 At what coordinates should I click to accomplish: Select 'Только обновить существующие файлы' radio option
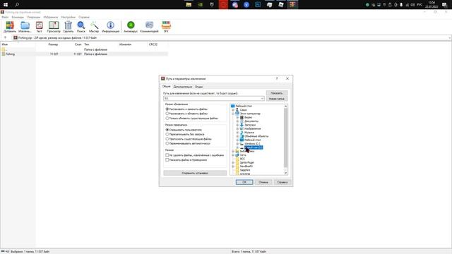pyautogui.click(x=167, y=119)
